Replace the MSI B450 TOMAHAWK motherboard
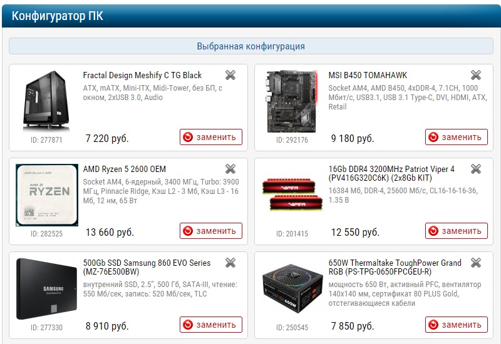 [457, 137]
